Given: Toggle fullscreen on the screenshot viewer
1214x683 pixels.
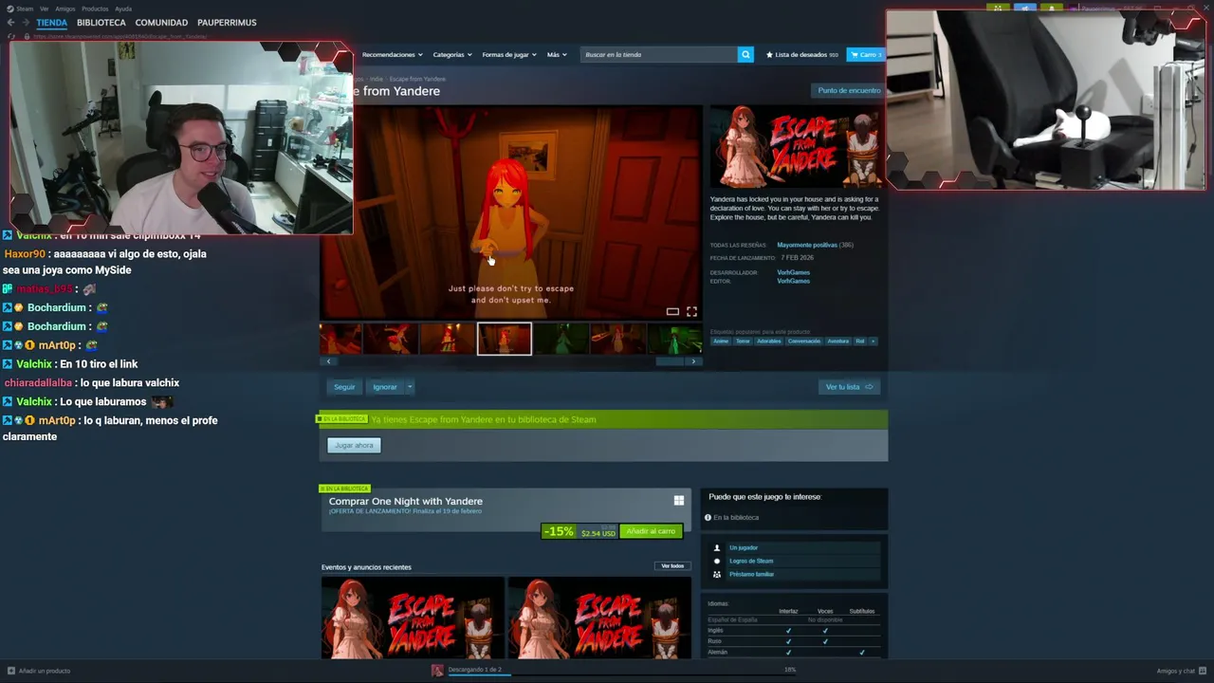Looking at the screenshot, I should coord(691,311).
